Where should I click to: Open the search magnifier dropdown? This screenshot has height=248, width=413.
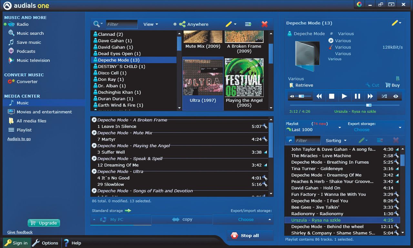click(98, 24)
